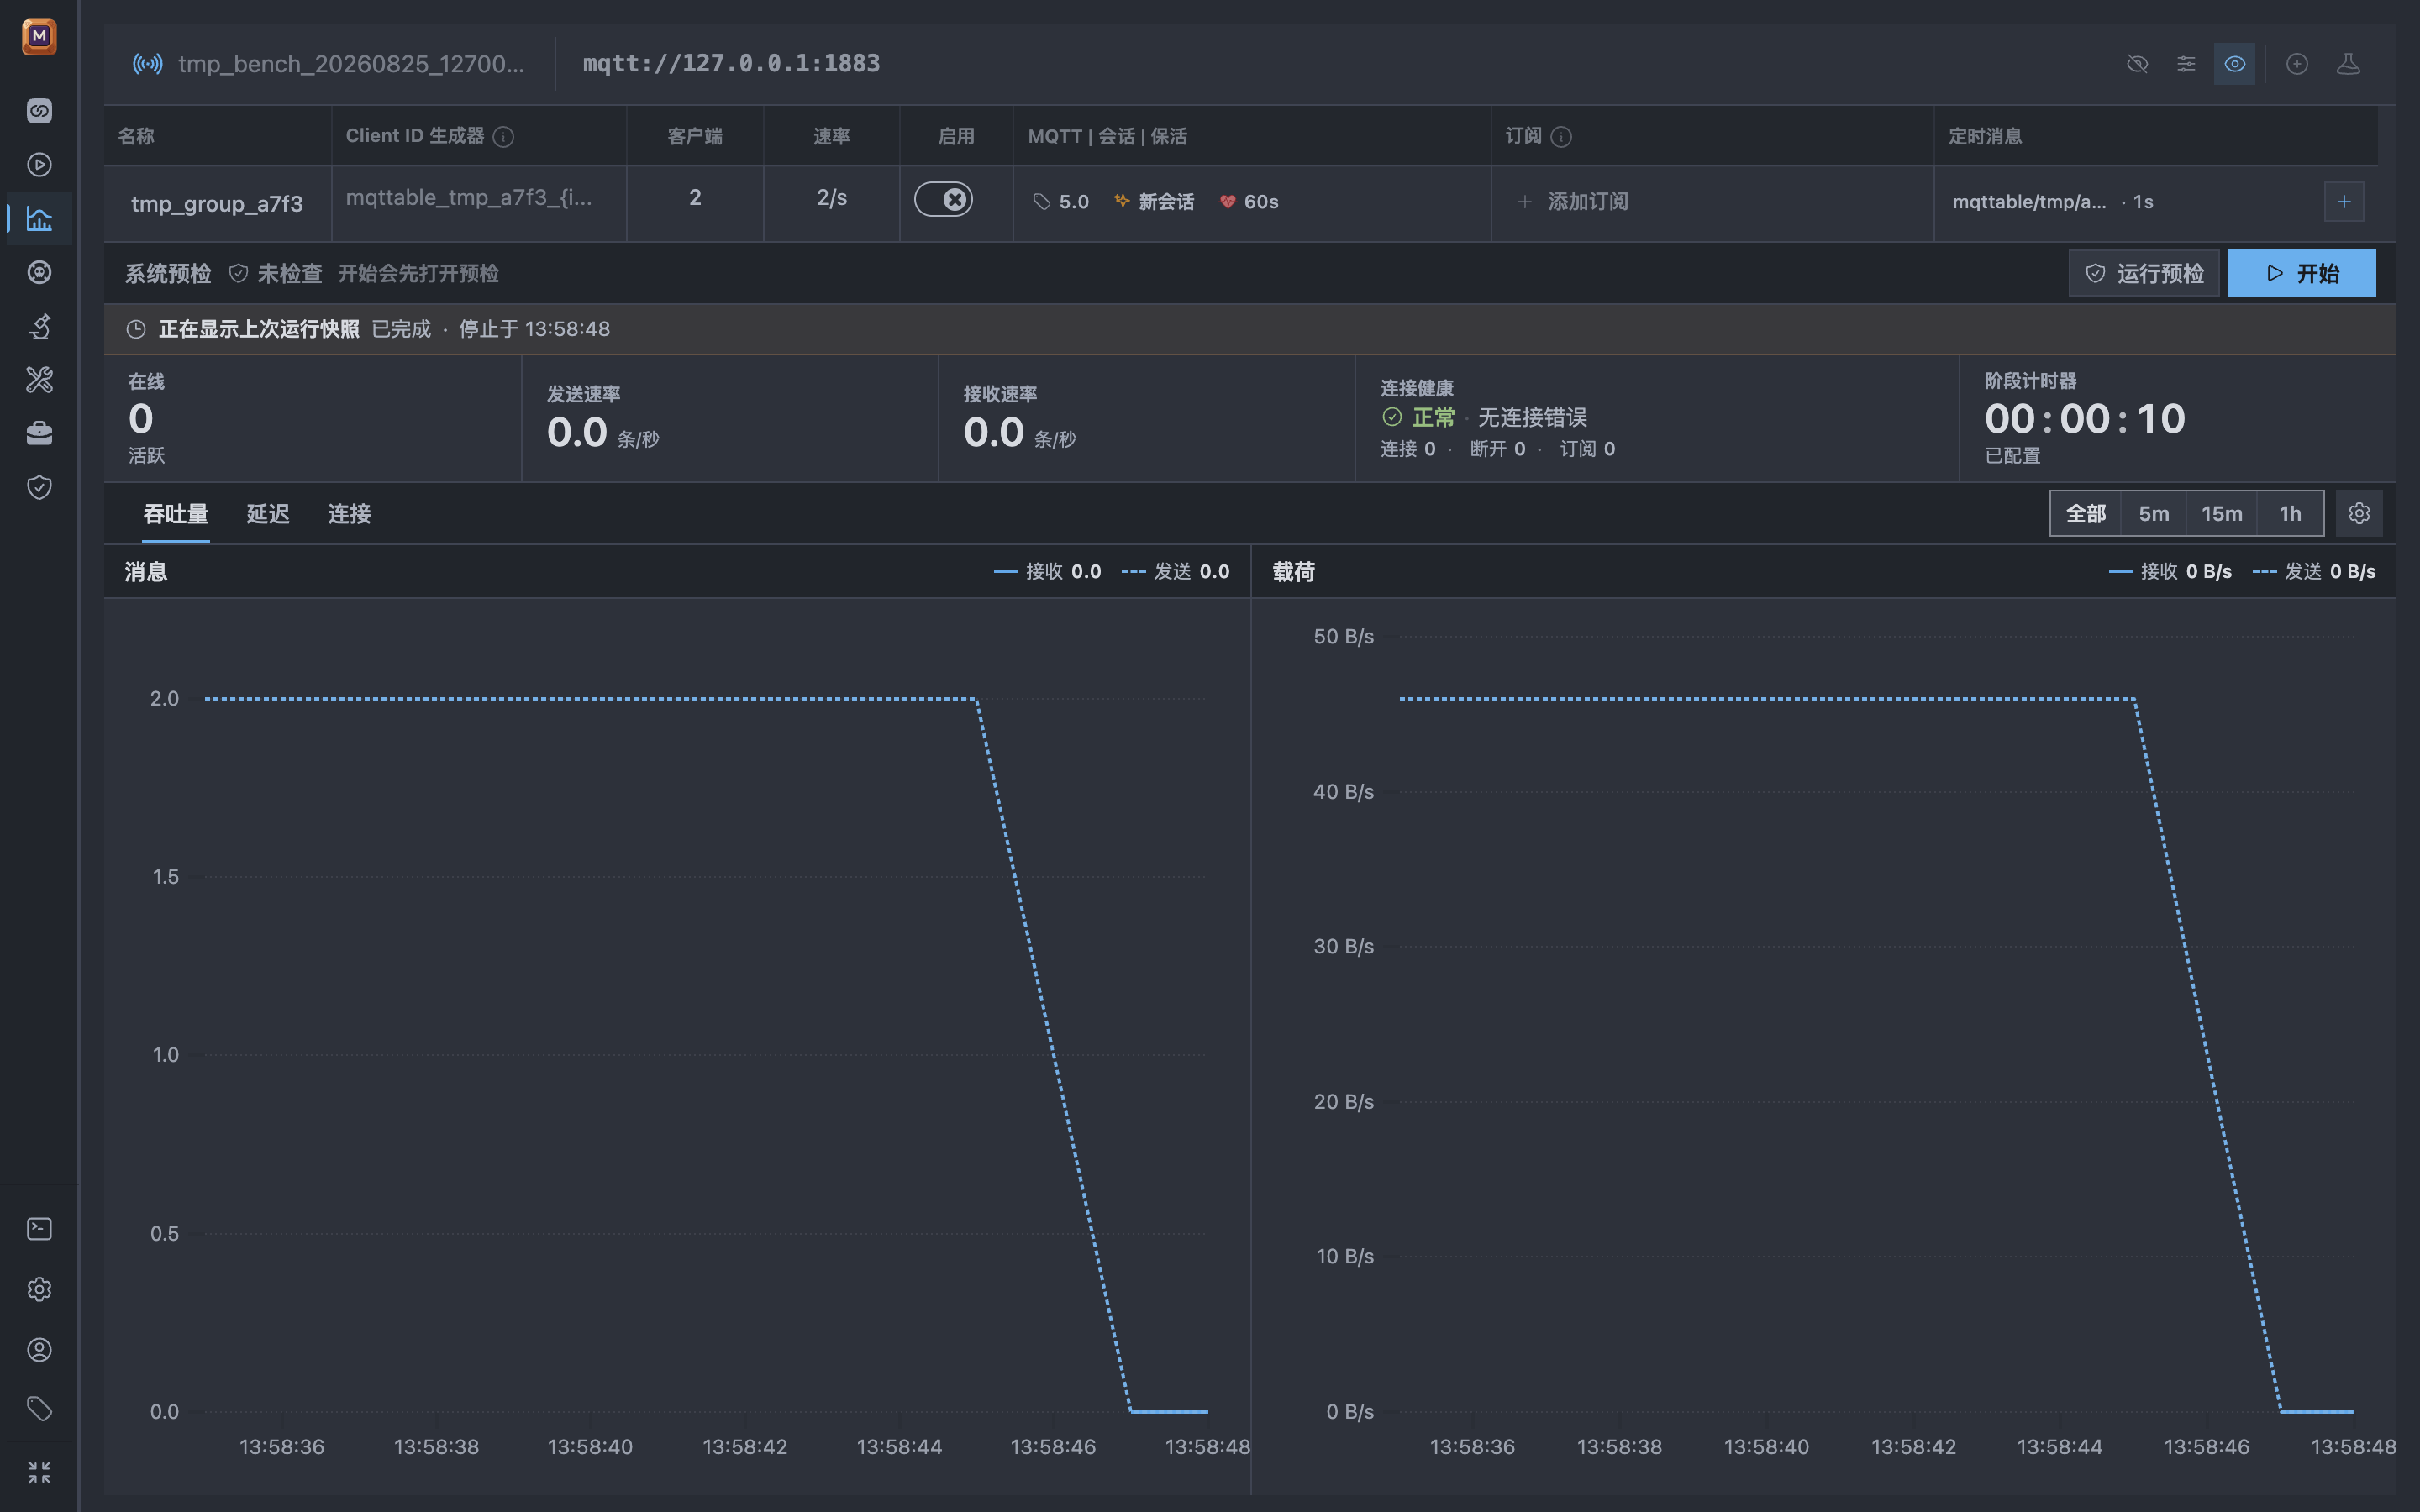Click the 2/s rate cell
The height and width of the screenshot is (1512, 2420).
pyautogui.click(x=832, y=198)
